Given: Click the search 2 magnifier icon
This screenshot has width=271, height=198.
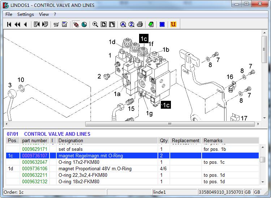Looking at the screenshot, I should pyautogui.click(x=132, y=24).
